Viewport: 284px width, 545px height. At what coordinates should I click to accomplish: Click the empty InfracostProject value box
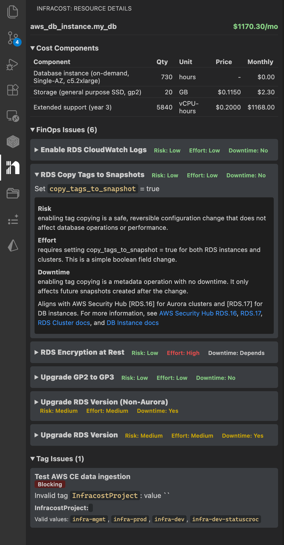[x=91, y=508]
